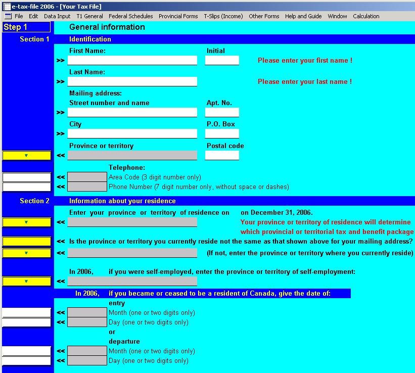Screen dimensions: 415x373
Task: Open the mailing address province dropdown
Action: point(26,156)
